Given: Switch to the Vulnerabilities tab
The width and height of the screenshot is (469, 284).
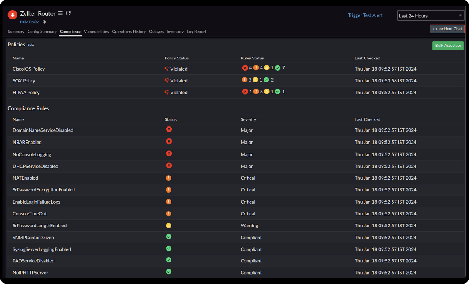Looking at the screenshot, I should point(96,32).
